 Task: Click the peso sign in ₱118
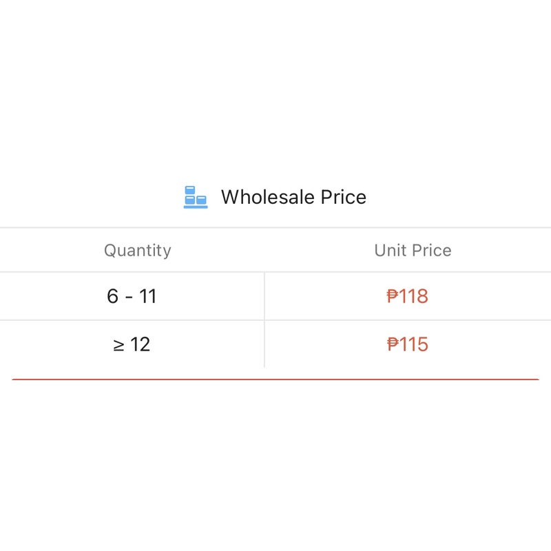(x=393, y=296)
